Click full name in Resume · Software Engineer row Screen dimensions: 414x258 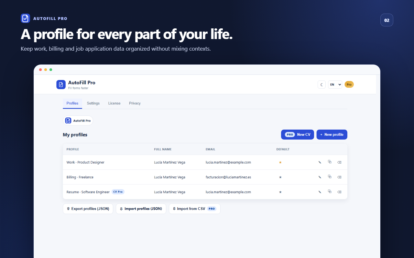(x=170, y=192)
